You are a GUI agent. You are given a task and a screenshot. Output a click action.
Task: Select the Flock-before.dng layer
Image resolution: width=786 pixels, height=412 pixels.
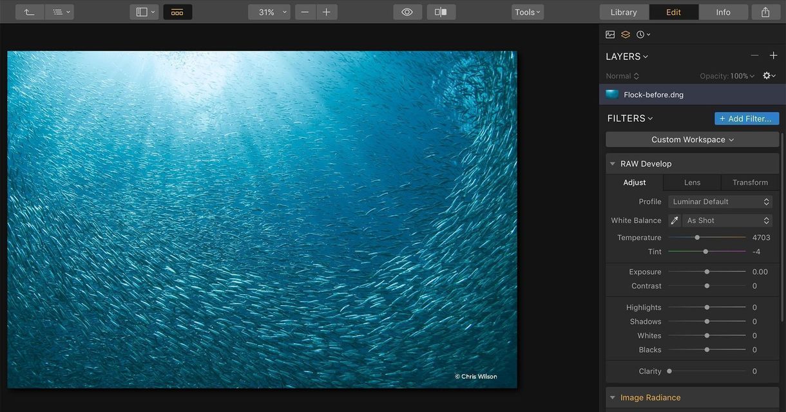[693, 94]
